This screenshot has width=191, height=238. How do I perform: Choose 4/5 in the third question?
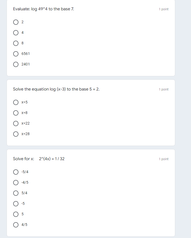[x=16, y=225]
